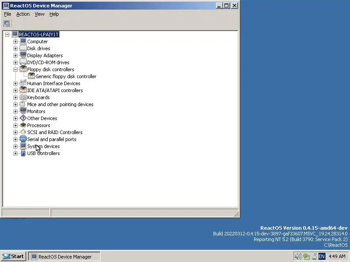Click the Display Adapters icon
The image size is (350, 262).
click(x=23, y=55)
